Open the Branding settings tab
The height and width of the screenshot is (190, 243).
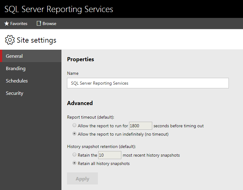(31, 68)
